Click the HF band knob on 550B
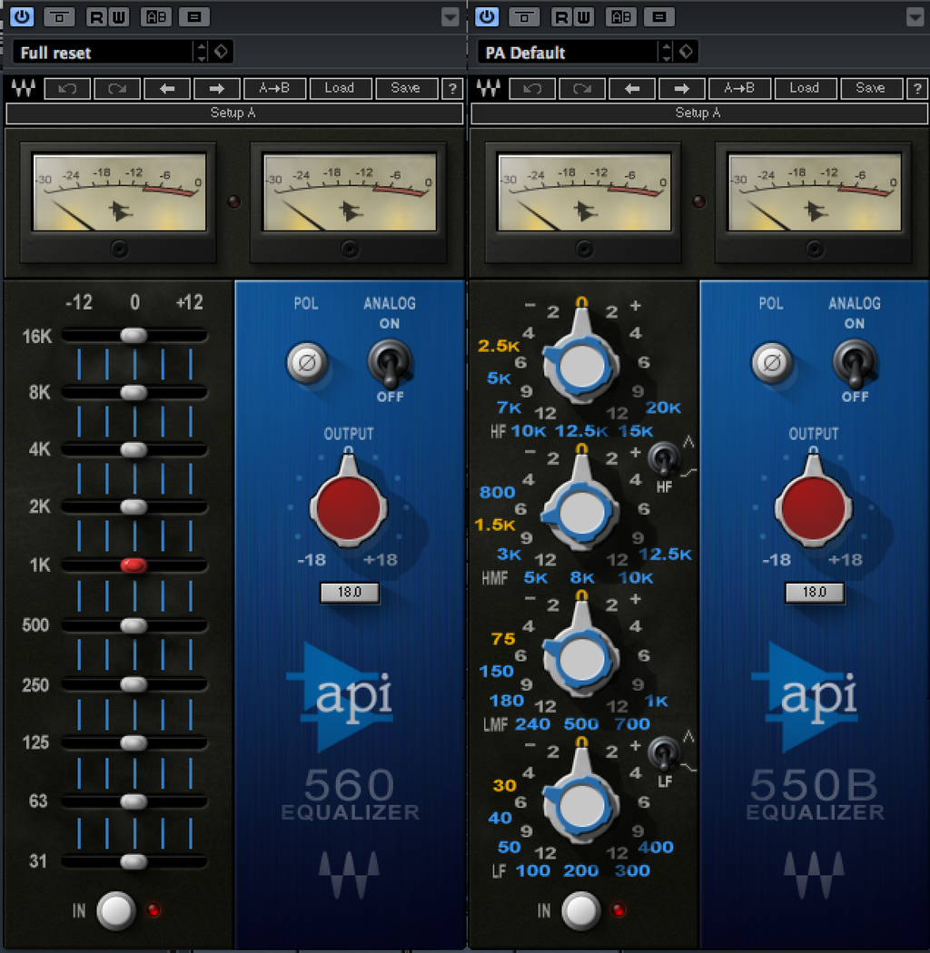 click(x=581, y=365)
